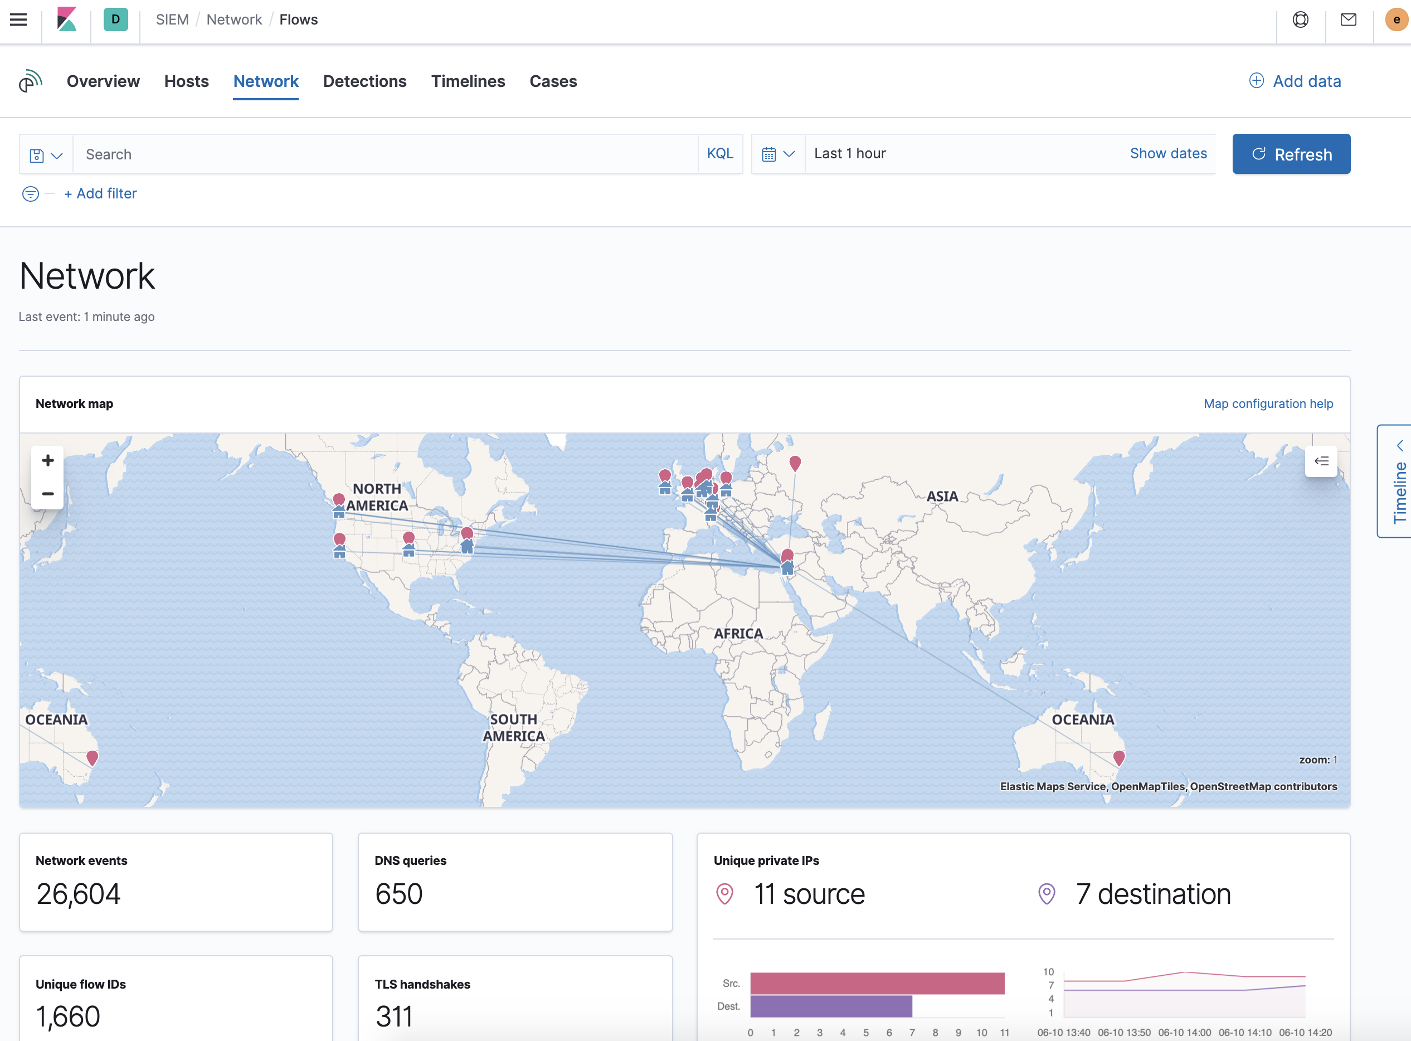
Task: Open the hamburger navigation menu
Action: click(x=18, y=20)
